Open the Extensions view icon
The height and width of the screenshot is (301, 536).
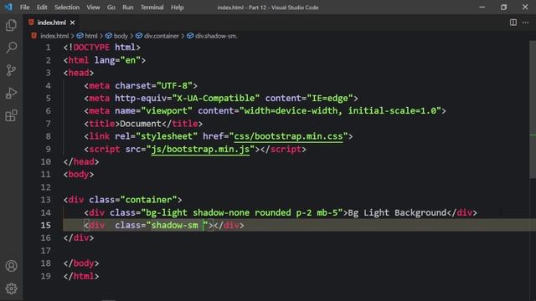coord(11,115)
